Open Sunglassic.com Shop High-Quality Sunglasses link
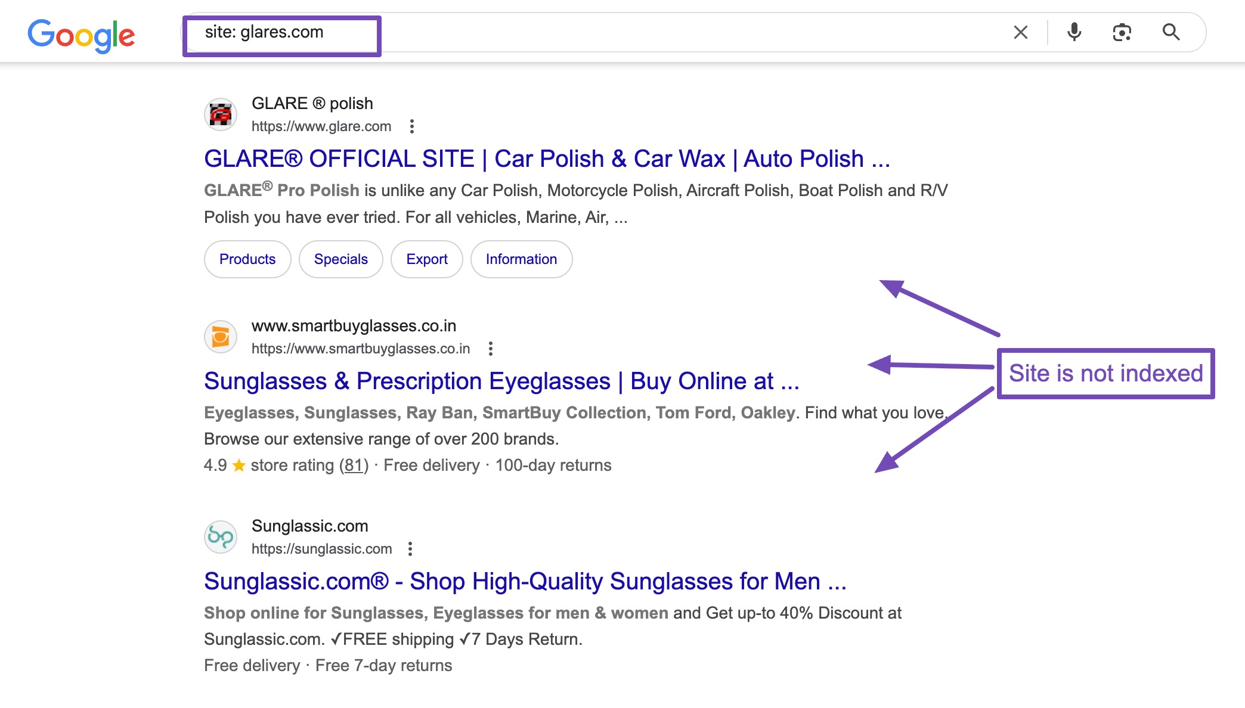This screenshot has height=708, width=1245. pos(525,581)
